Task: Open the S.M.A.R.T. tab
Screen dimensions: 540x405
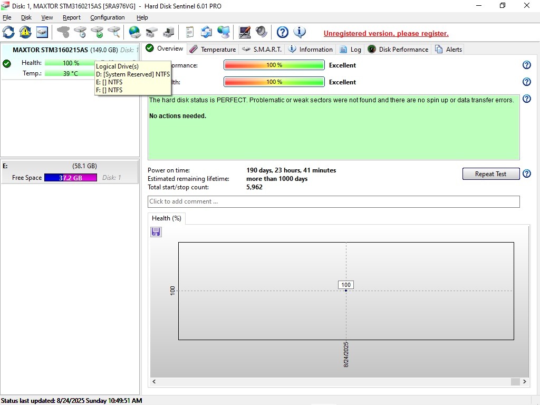Action: [262, 49]
